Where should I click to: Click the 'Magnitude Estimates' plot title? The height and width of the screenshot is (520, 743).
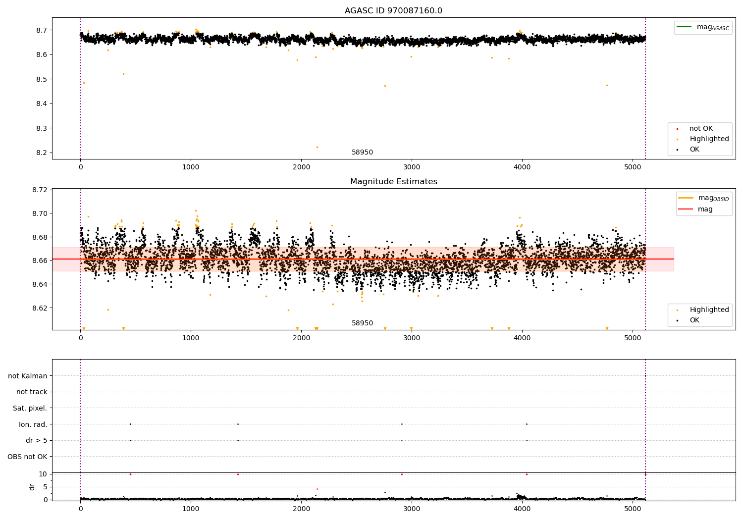pos(394,182)
